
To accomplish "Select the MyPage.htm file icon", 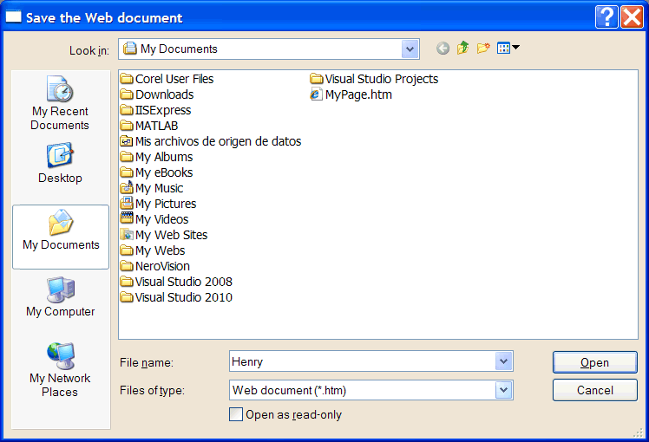I will click(316, 94).
